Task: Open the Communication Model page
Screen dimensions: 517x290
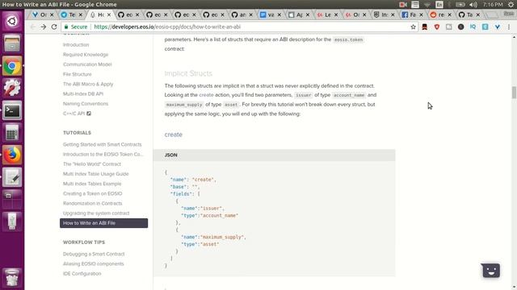Action: [87, 64]
